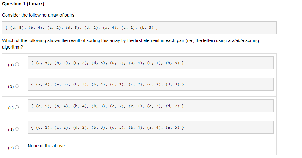Viewport: 302px width, 158px height.
Task: Select the radio button for option (a)
Action: (17, 64)
